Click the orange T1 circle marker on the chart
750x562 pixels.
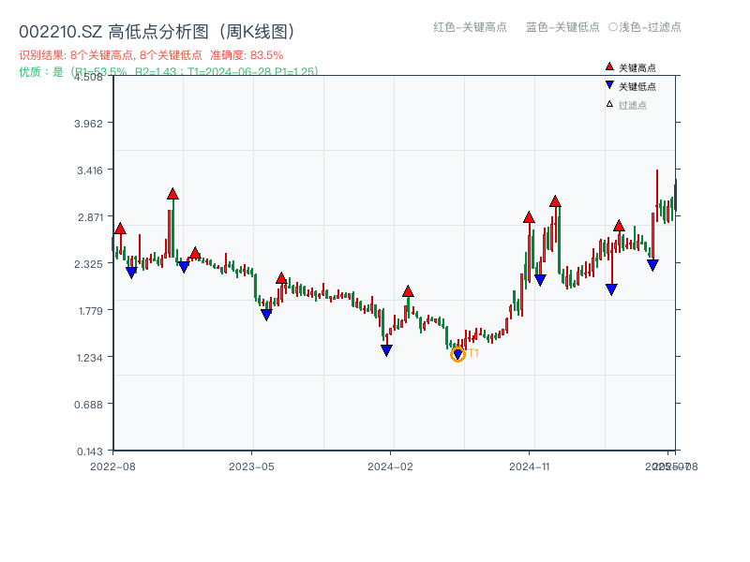coord(458,355)
